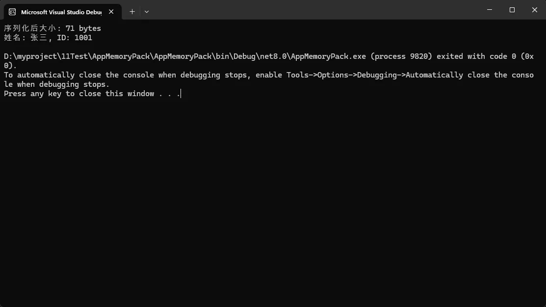The width and height of the screenshot is (546, 307).
Task: Close the terminal window
Action: pos(534,10)
